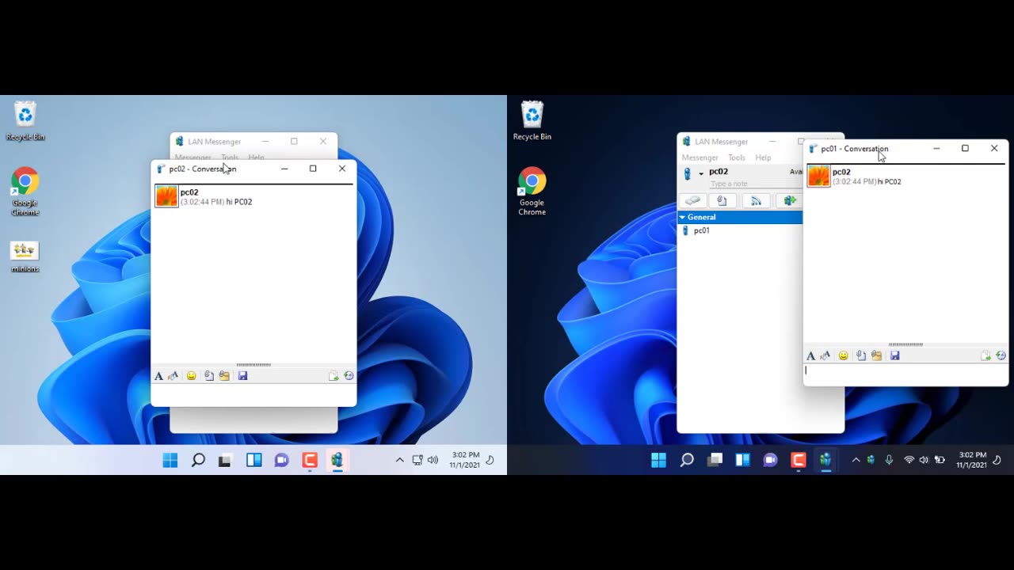This screenshot has width=1014, height=570.
Task: Close the pc01 Conversation window
Action: click(x=994, y=148)
